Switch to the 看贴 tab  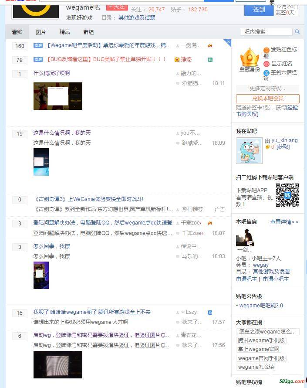coord(17,32)
